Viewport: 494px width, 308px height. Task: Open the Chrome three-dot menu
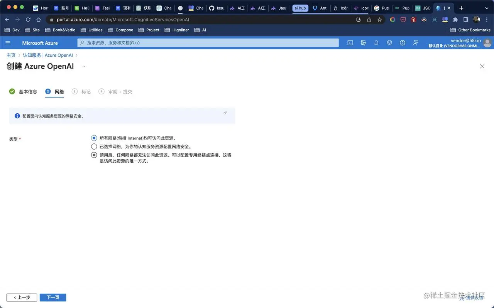pyautogui.click(x=486, y=19)
